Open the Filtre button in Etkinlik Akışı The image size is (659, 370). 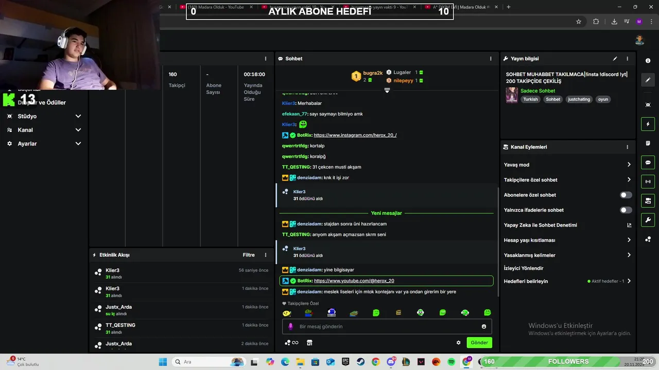[x=249, y=255]
